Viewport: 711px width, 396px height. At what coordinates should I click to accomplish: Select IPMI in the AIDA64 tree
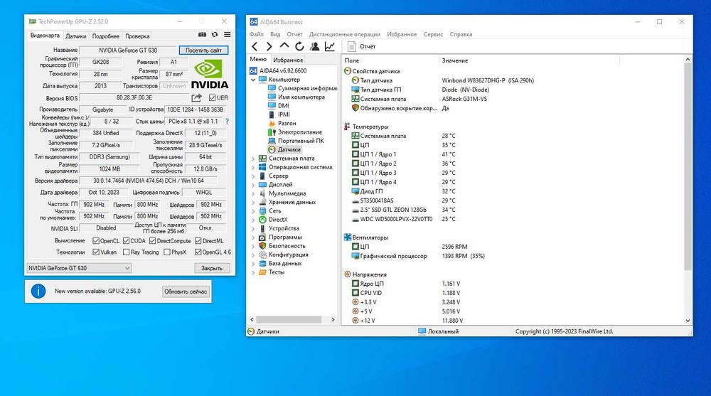(x=279, y=114)
